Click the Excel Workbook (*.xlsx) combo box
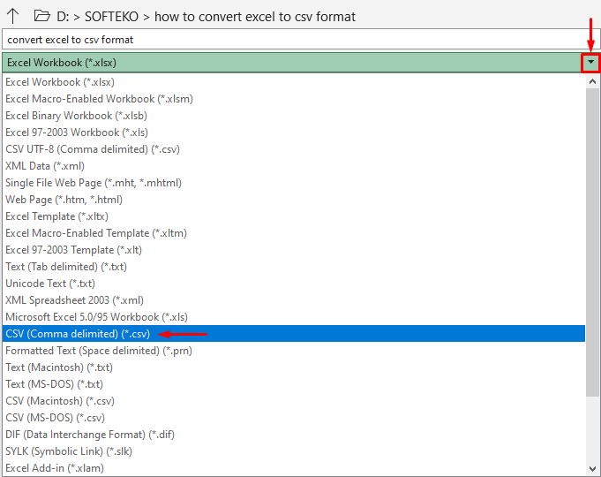This screenshot has height=477, width=601. [x=291, y=63]
